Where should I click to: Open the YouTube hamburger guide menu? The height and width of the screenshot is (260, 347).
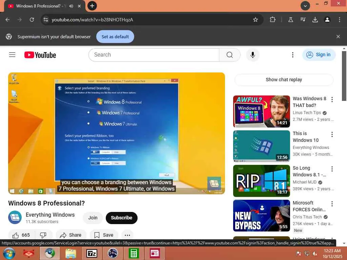tap(12, 55)
